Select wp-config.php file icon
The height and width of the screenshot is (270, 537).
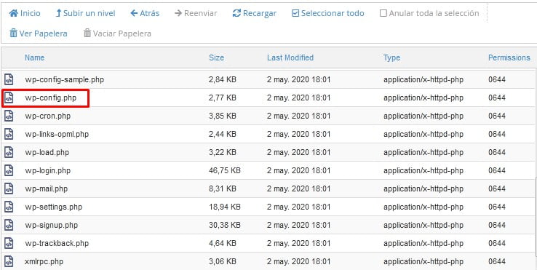[x=9, y=98]
